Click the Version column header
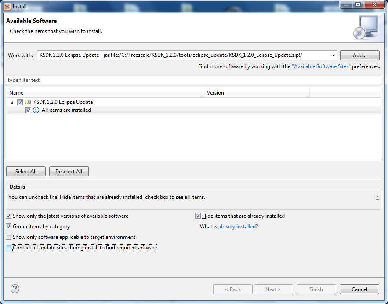The width and height of the screenshot is (388, 304). coord(257,93)
